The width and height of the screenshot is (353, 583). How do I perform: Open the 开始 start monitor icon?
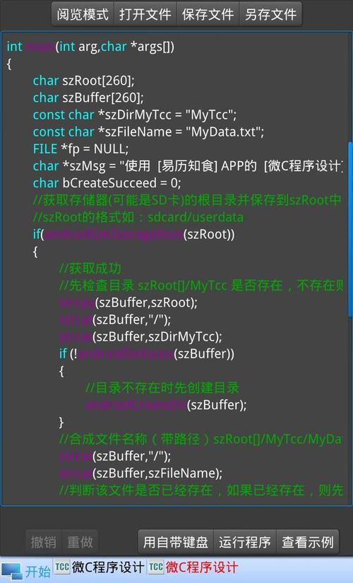(11, 571)
